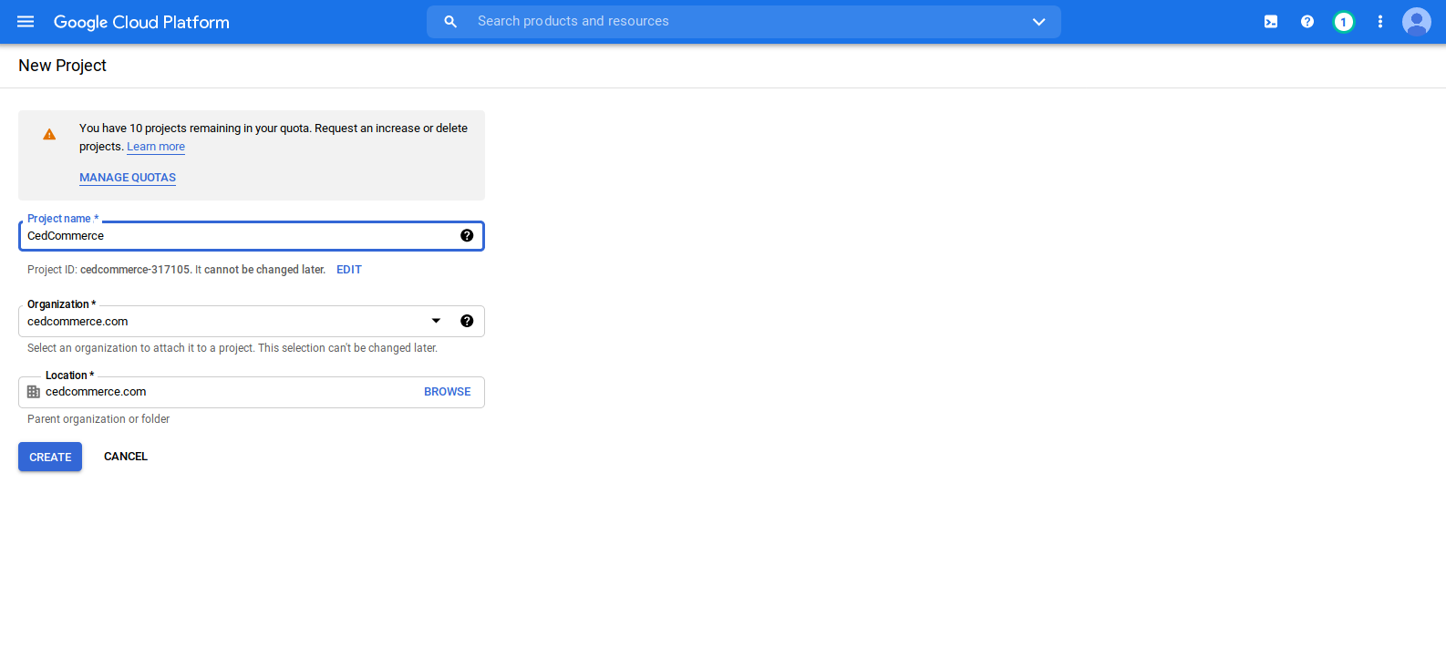This screenshot has height=648, width=1446.
Task: Click '10 projects remaining' quota message
Action: point(274,138)
